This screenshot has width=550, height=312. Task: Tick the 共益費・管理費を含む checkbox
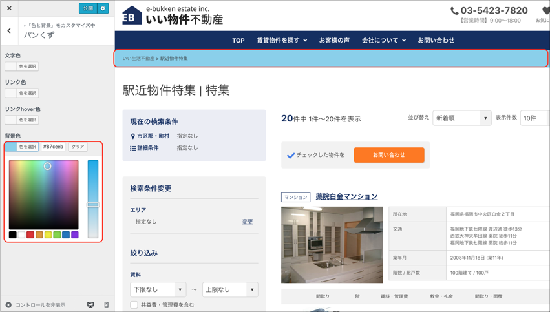134,305
